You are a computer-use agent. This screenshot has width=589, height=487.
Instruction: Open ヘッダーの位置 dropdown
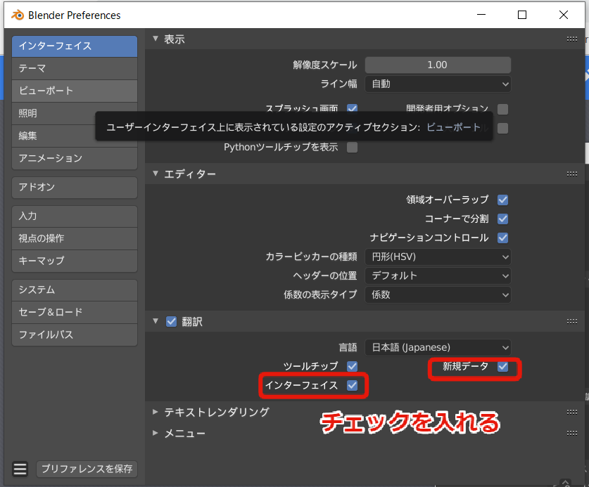pos(438,275)
